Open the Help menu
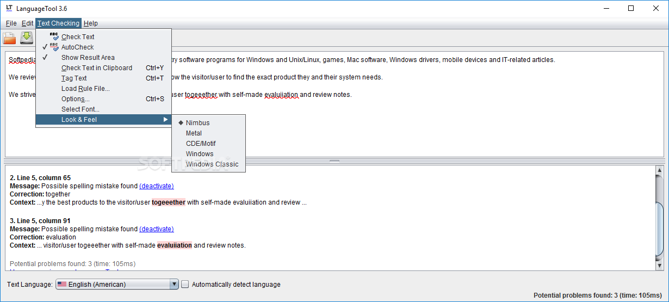669x302 pixels. 91,23
